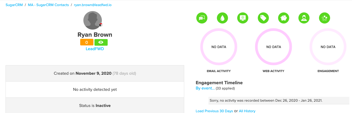Toggle the green eye watch button
Viewport: 352px width, 113px height.
pyautogui.click(x=101, y=42)
